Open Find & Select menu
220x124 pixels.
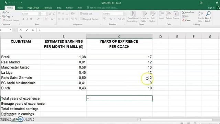[x=208, y=17]
